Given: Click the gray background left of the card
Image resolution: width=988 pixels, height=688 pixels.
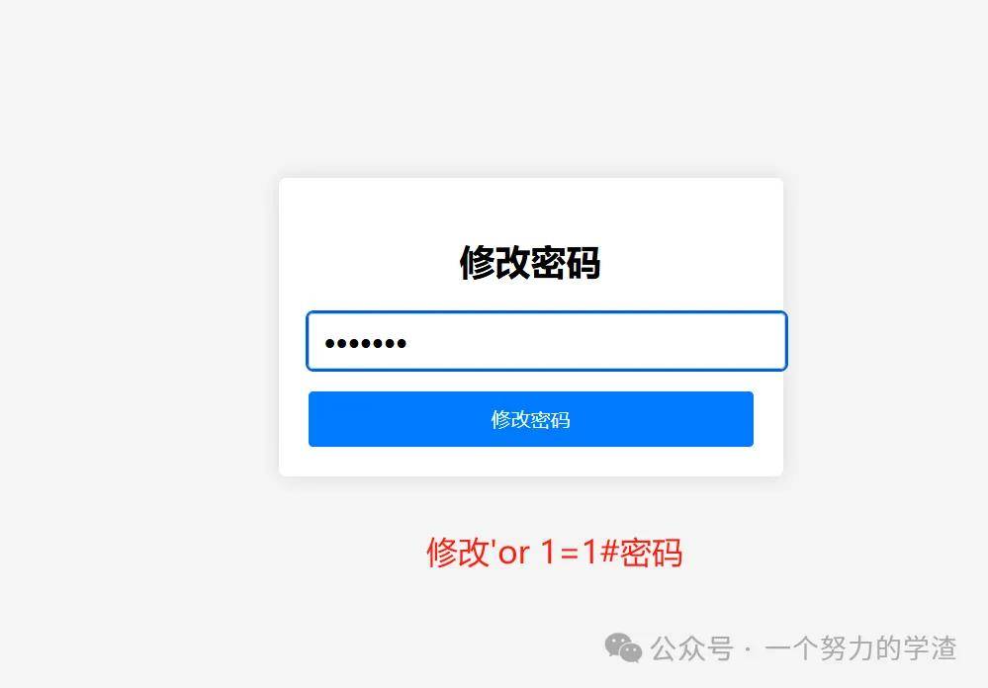Looking at the screenshot, I should tap(138, 327).
